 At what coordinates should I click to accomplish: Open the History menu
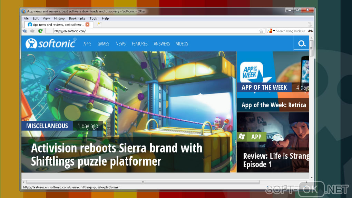pyautogui.click(x=59, y=18)
